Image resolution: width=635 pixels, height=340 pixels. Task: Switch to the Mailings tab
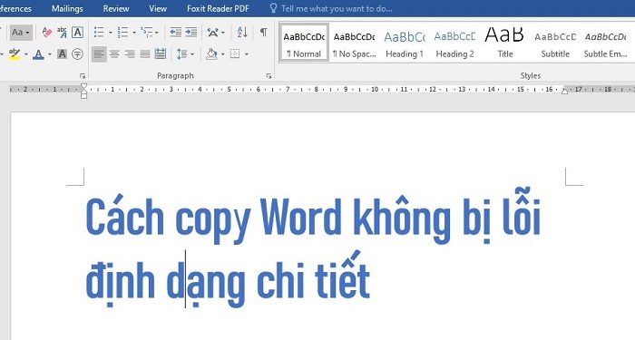[67, 8]
